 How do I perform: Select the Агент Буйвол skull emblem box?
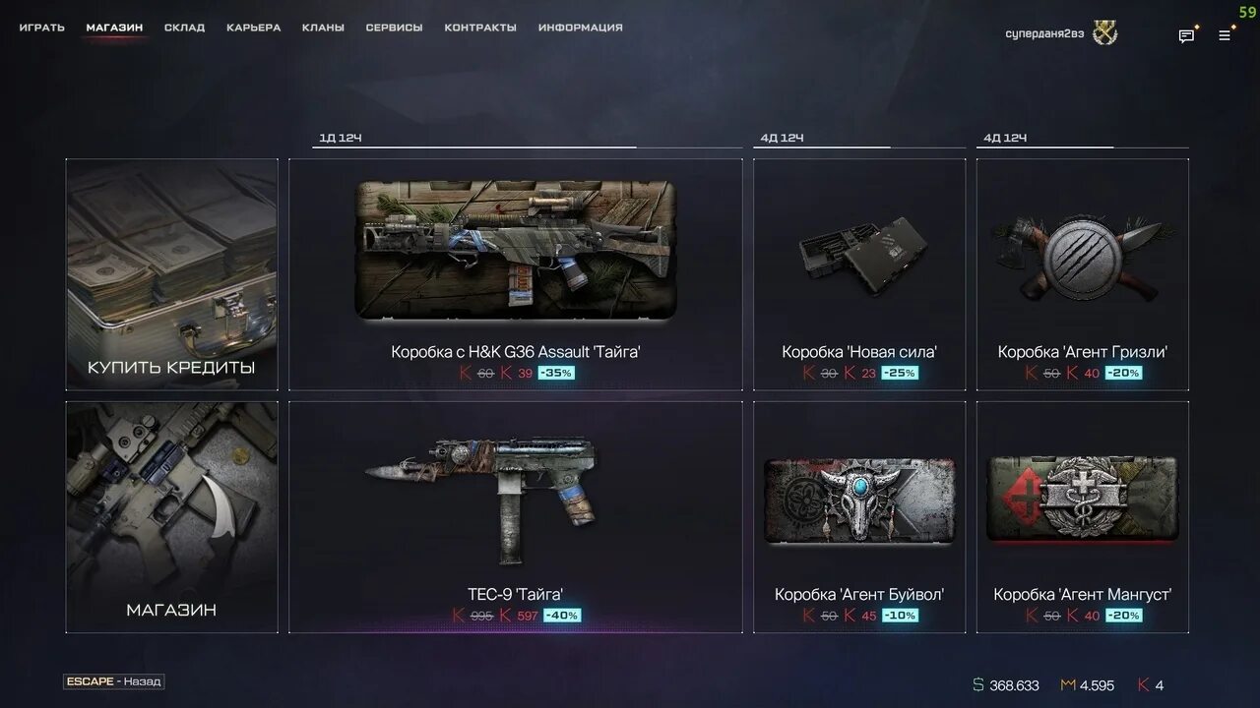click(859, 500)
